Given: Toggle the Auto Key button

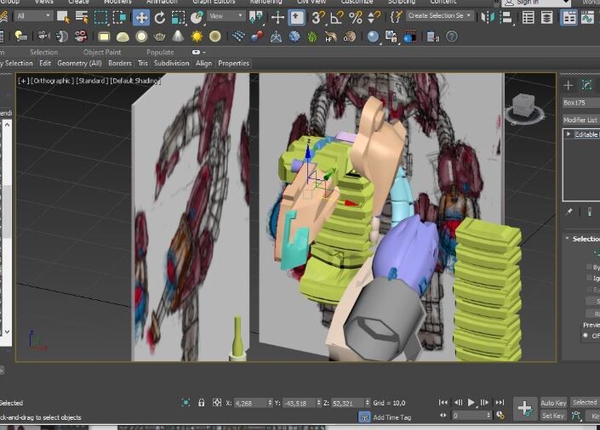Looking at the screenshot, I should pos(553,403).
